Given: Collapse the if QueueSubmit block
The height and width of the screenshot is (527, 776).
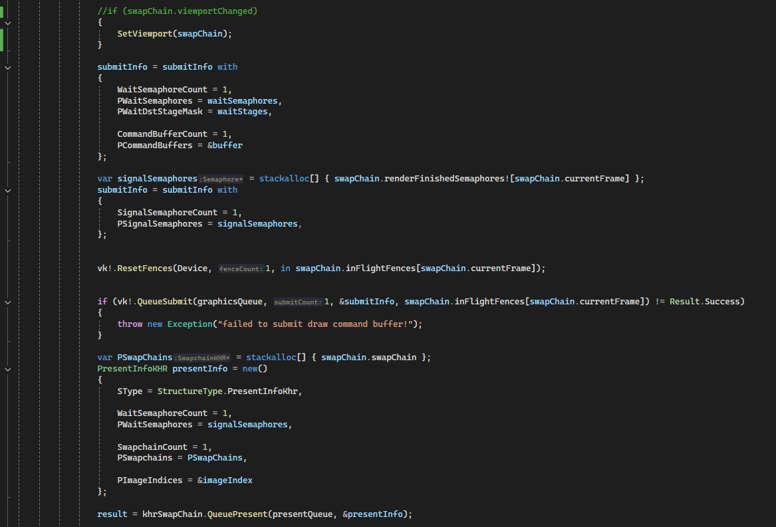Looking at the screenshot, I should [x=8, y=302].
